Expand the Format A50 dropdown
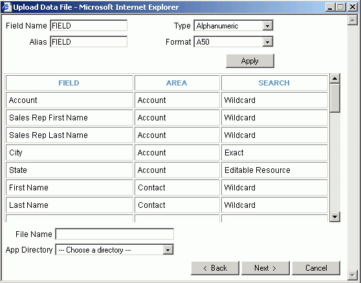 click(x=267, y=42)
